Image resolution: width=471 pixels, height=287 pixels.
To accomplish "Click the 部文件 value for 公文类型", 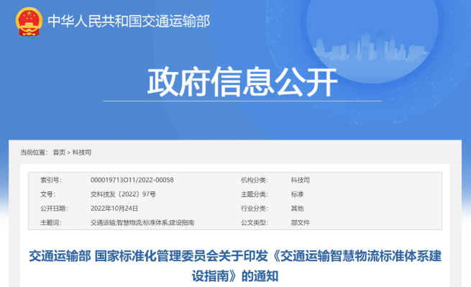I will click(x=300, y=223).
